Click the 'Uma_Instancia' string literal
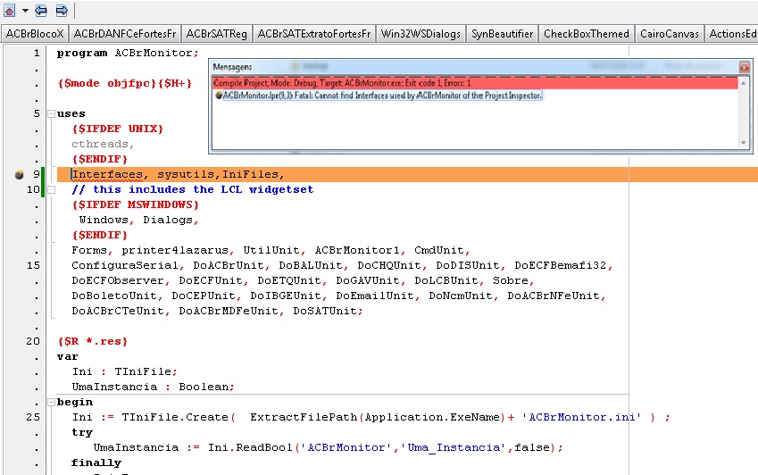The image size is (758, 475). pyautogui.click(x=454, y=447)
